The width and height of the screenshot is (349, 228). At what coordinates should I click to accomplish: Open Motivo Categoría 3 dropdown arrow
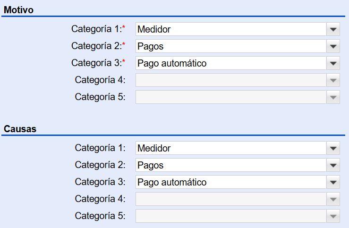tap(333, 63)
